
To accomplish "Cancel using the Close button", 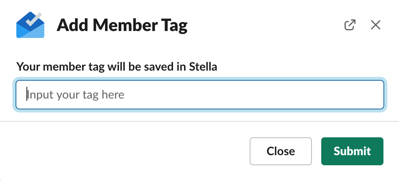I will coord(281,151).
